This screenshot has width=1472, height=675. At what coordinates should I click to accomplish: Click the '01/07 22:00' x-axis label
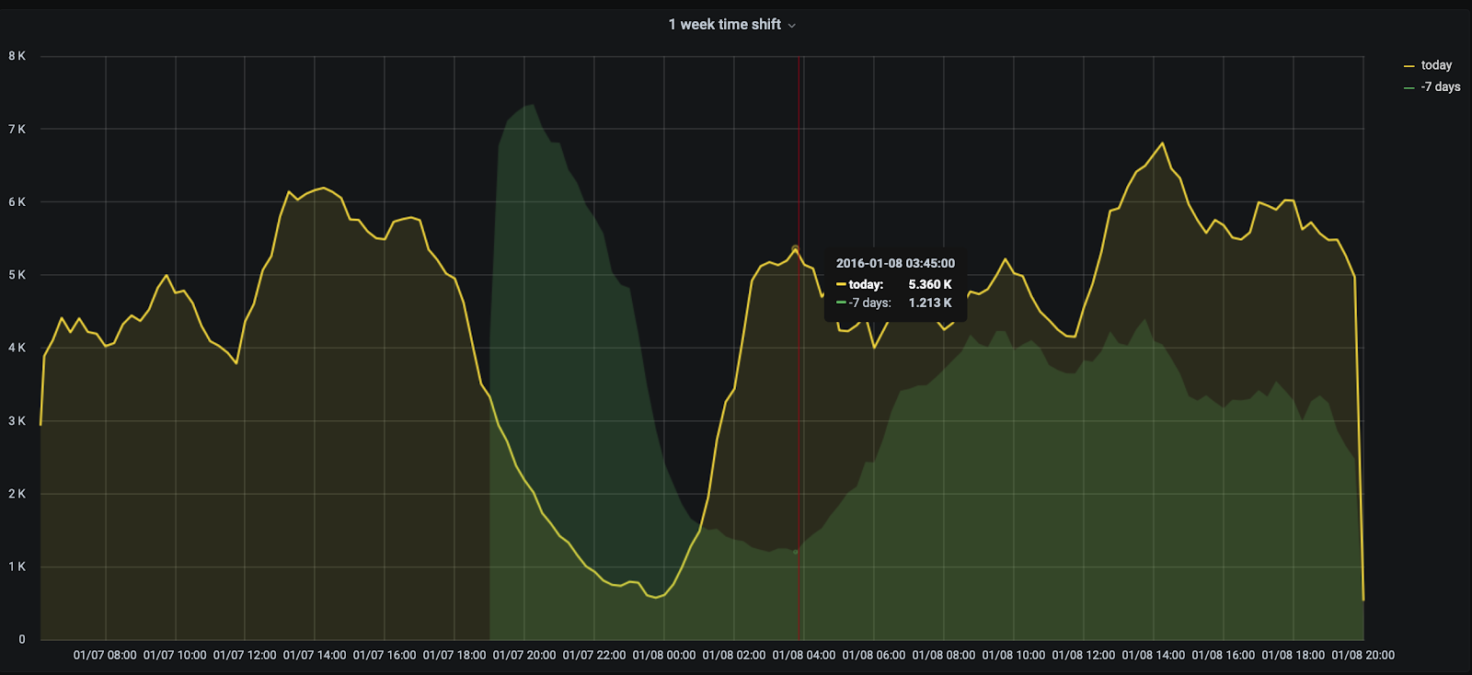coord(594,656)
